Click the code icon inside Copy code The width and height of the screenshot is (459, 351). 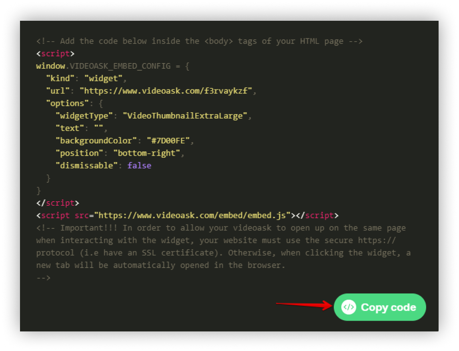tap(349, 307)
